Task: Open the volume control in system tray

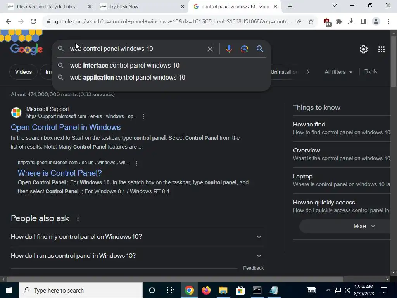Action: click(347, 290)
